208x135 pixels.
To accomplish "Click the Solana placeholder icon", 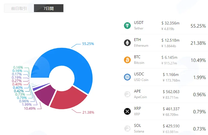I will pos(127,129).
